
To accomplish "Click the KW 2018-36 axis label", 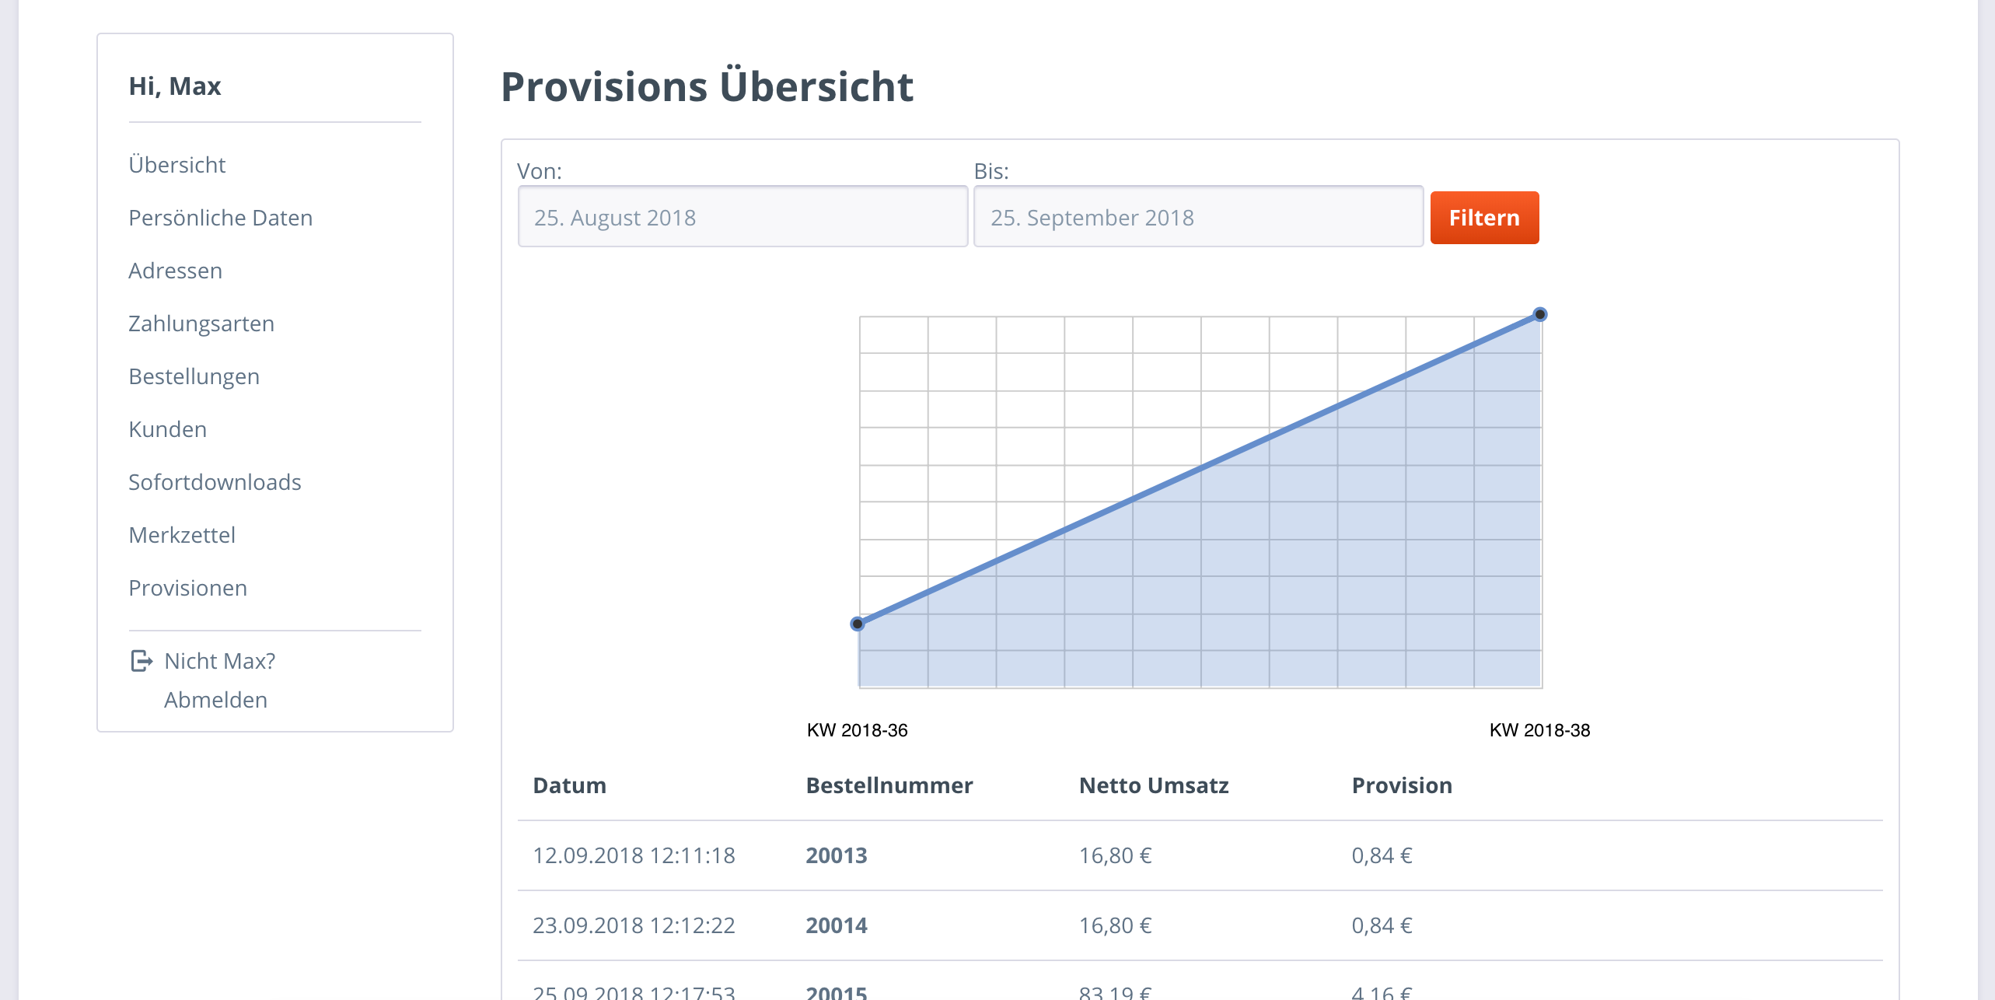I will 858,730.
